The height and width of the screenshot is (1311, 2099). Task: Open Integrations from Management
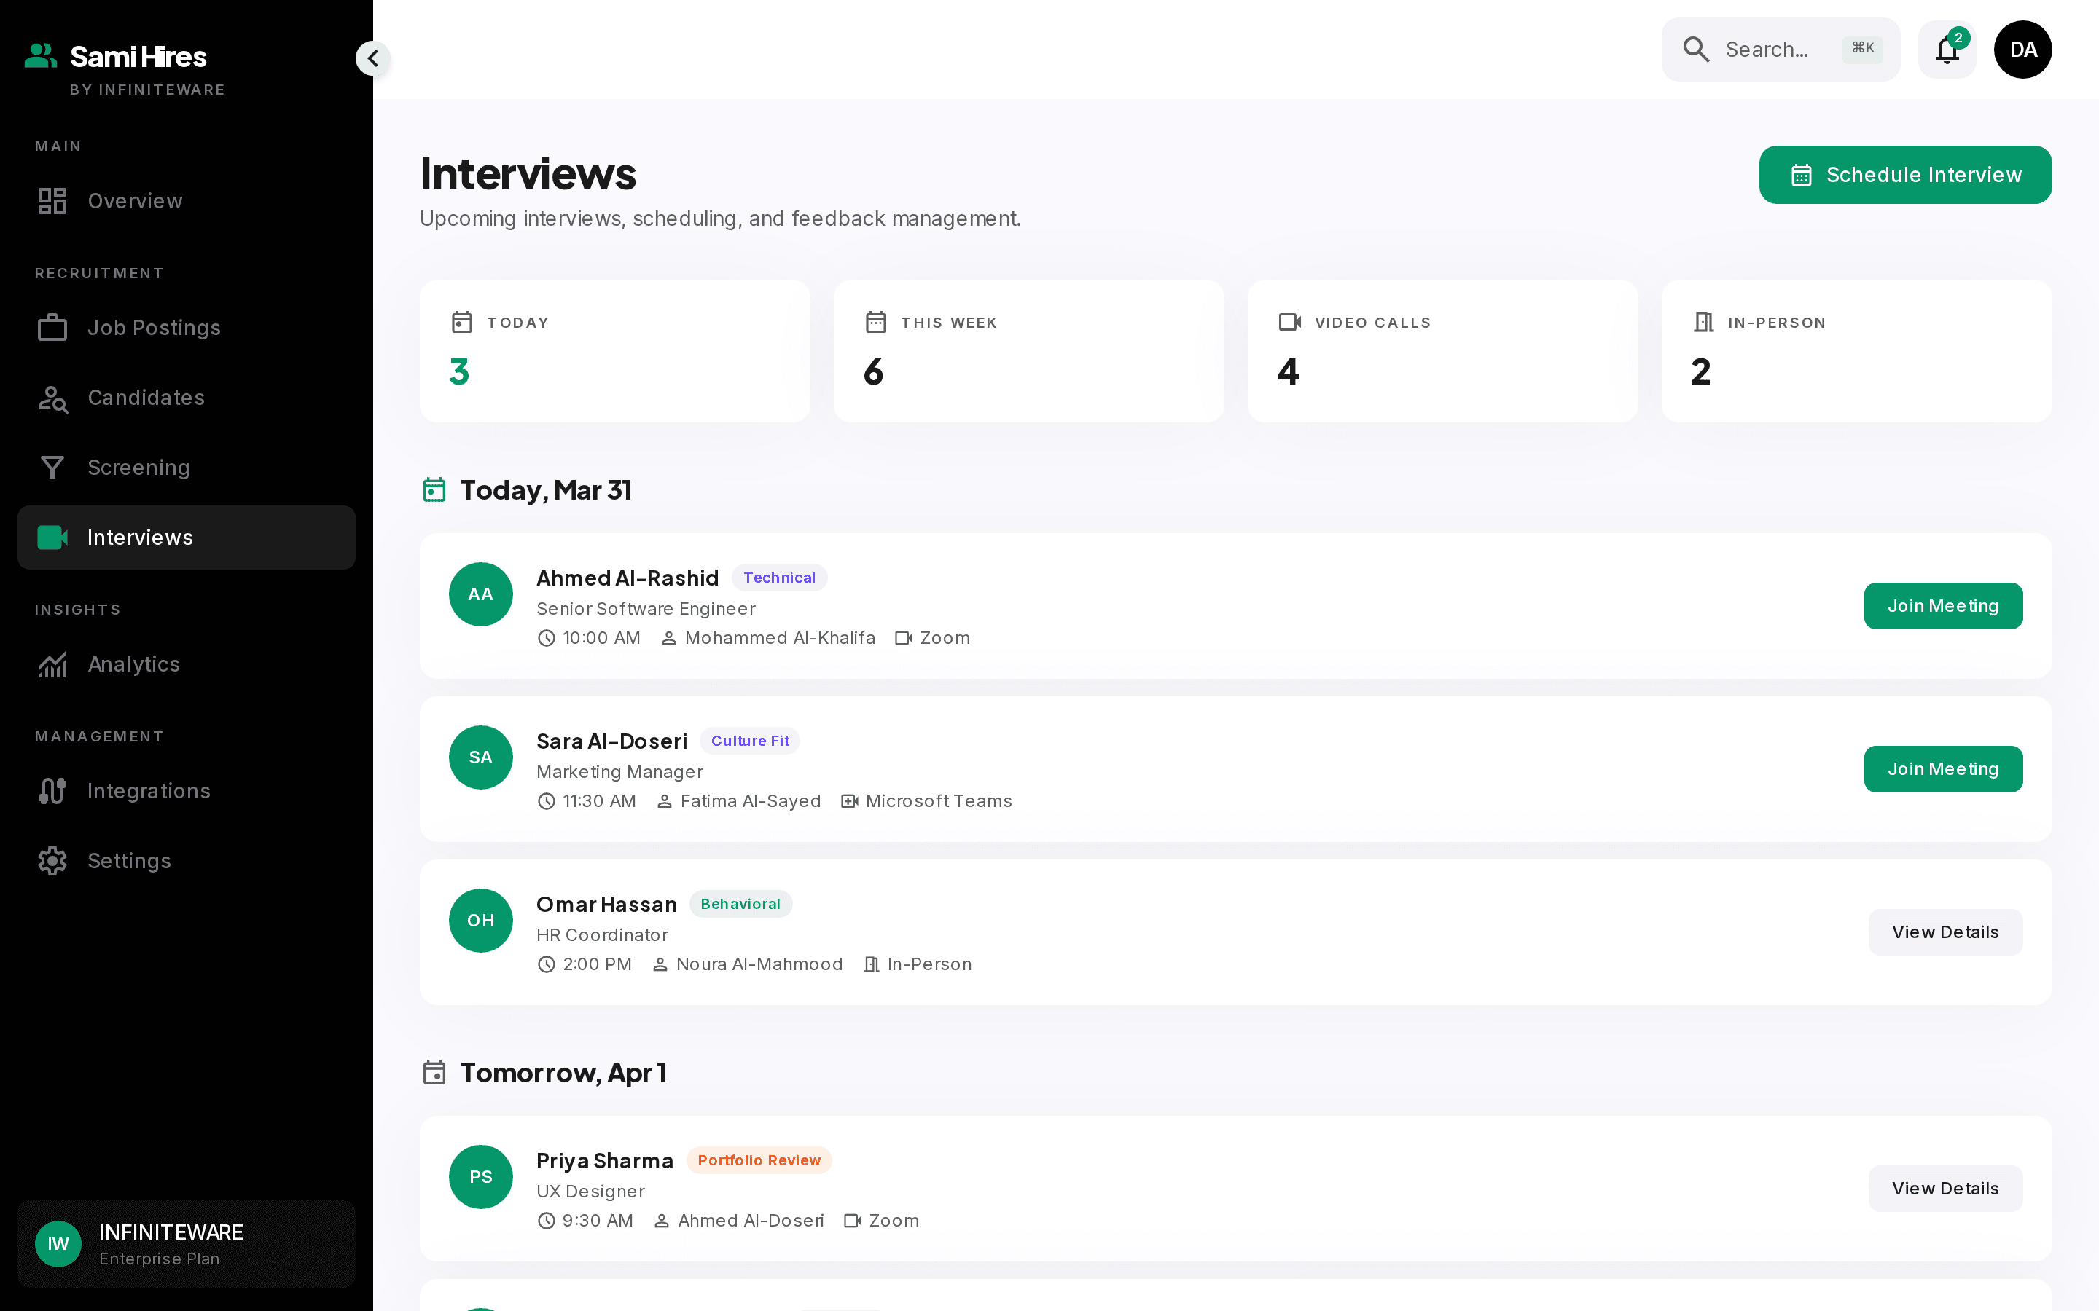(x=187, y=791)
